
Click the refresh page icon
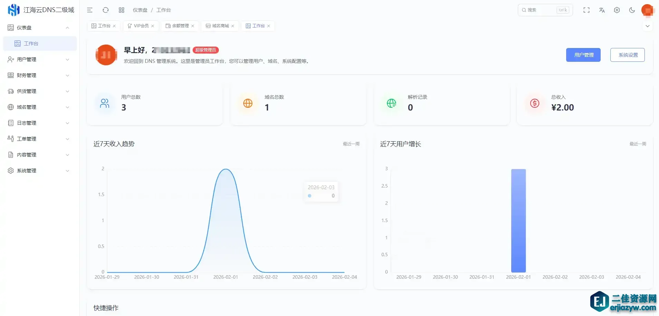(106, 10)
